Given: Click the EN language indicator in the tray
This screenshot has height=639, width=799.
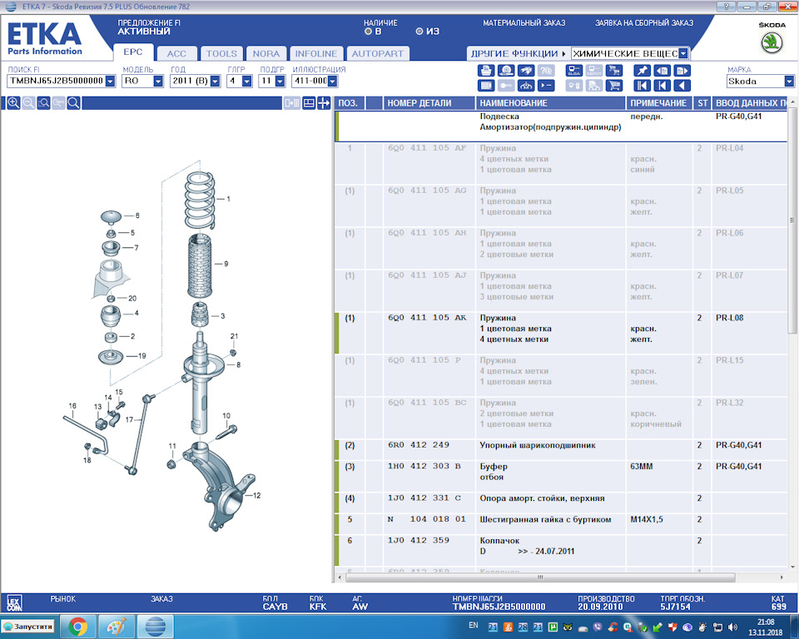Looking at the screenshot, I should pos(474,625).
